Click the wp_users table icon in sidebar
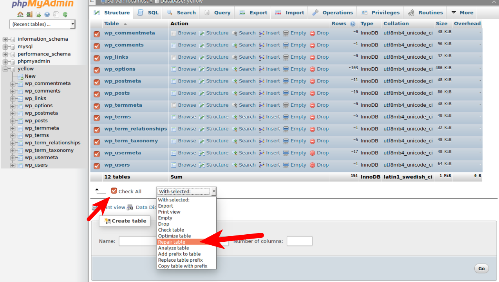Image resolution: width=499 pixels, height=282 pixels. 21,165
